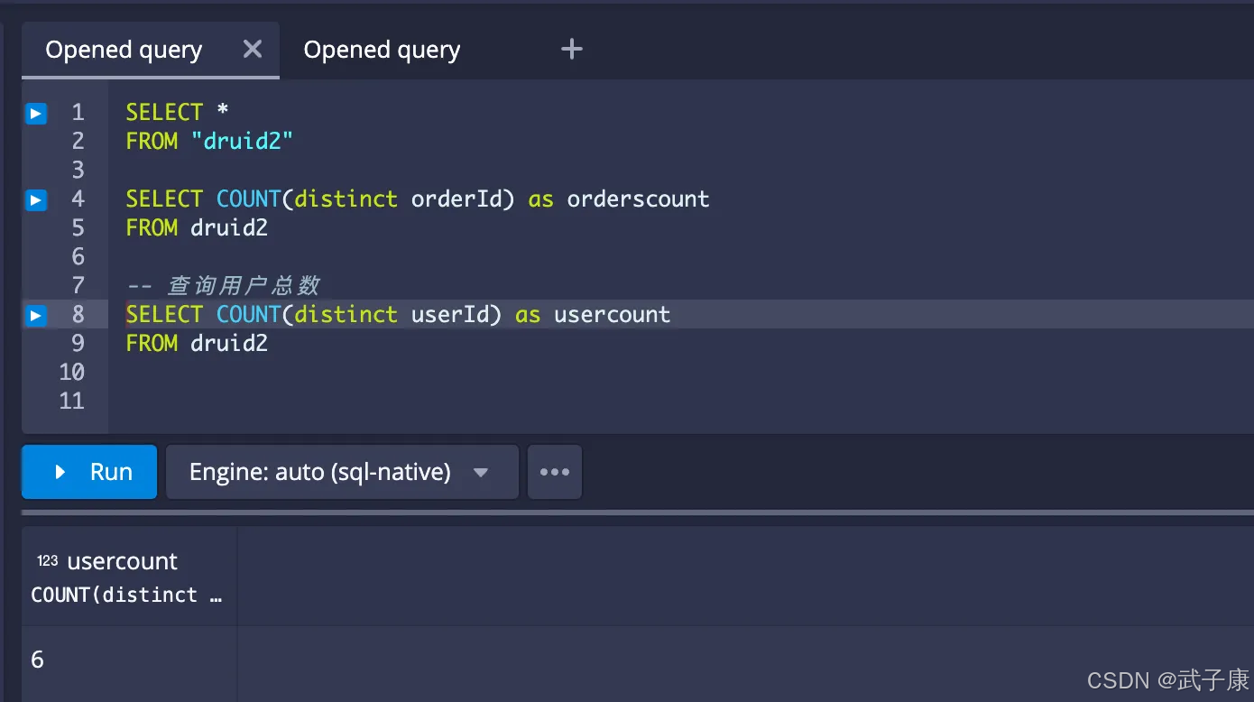Click the blue Run button

tap(89, 472)
